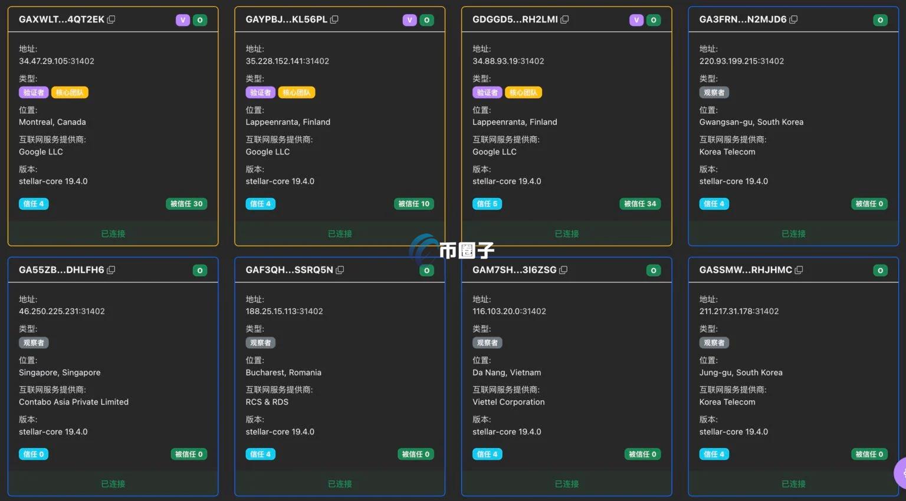This screenshot has height=501, width=906.
Task: Click green O badge on GDGGD5 card
Action: [654, 20]
